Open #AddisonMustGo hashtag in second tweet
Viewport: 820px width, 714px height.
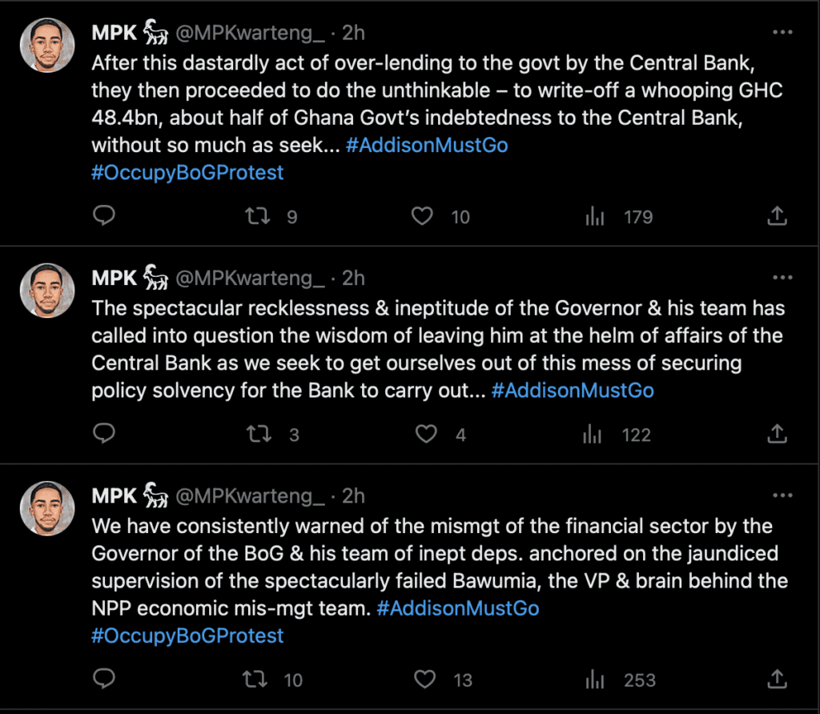click(573, 391)
